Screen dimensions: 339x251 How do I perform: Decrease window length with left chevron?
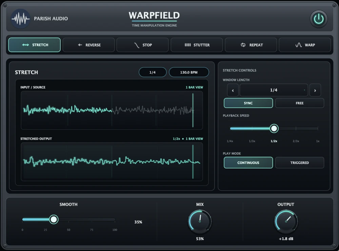pyautogui.click(x=233, y=90)
